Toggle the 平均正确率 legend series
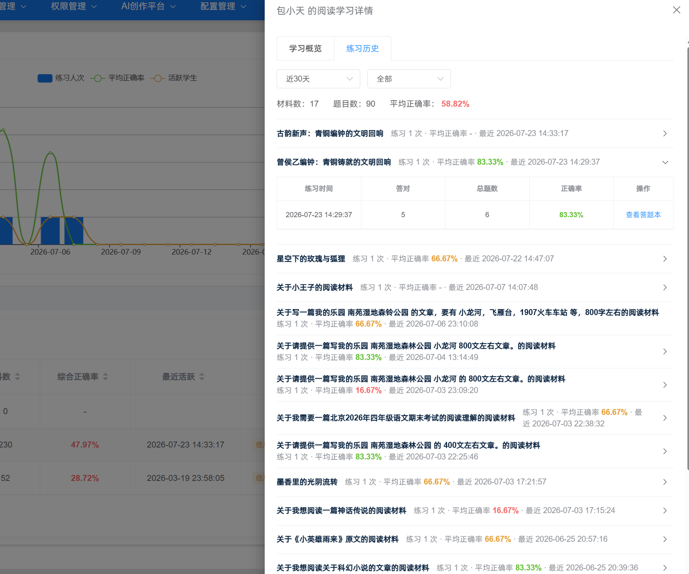Screen dimensions: 689x574 [x=117, y=78]
